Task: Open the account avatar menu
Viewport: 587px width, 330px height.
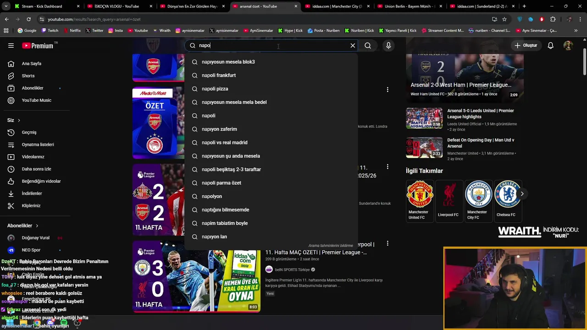Action: [x=568, y=45]
